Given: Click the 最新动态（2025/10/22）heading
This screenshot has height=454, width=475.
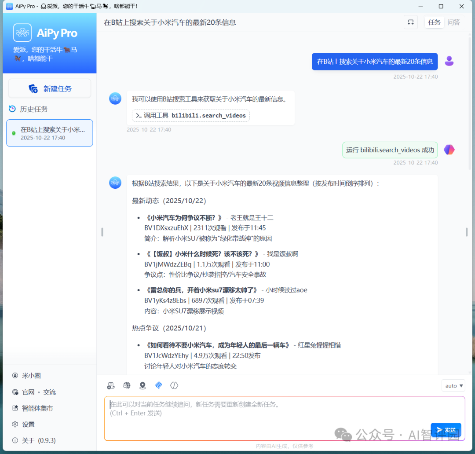Looking at the screenshot, I should tap(169, 201).
